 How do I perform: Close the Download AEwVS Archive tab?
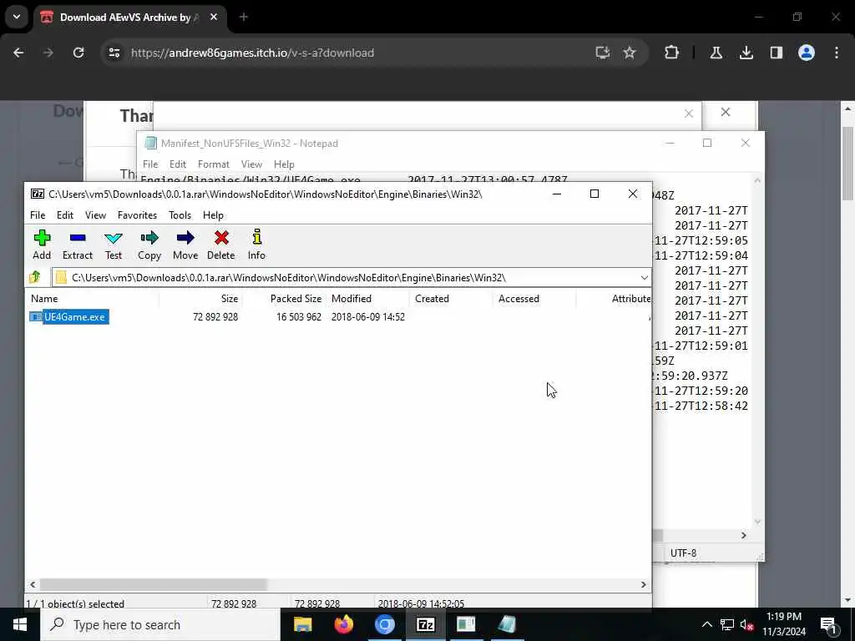[214, 17]
